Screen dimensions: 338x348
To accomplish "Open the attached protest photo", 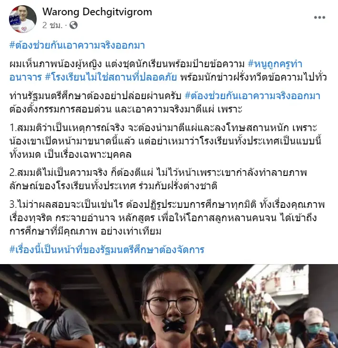I will click(x=169, y=306).
